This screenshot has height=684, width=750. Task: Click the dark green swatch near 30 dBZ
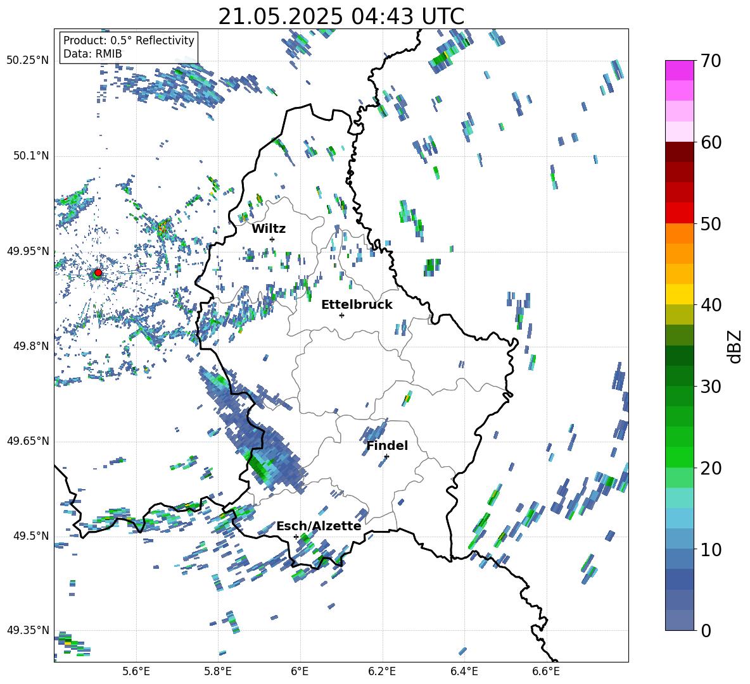[x=679, y=375]
